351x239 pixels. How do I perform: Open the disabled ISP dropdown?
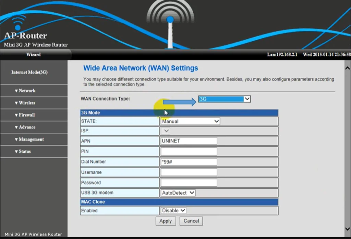pos(166,131)
